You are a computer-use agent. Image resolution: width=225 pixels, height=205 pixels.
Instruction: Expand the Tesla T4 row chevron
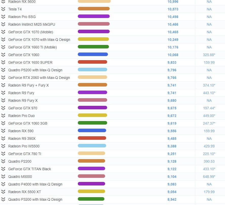click(3, 9)
